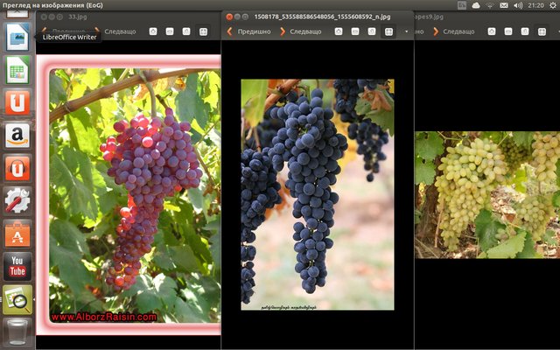Launch LibreOffice Writer from the dock
560x350 pixels.
[x=17, y=37]
